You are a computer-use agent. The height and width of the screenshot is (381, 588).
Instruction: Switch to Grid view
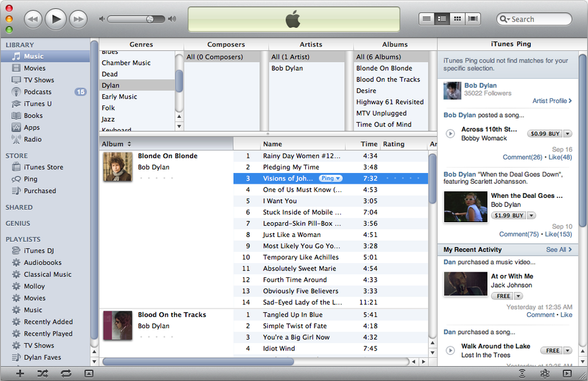pos(457,19)
